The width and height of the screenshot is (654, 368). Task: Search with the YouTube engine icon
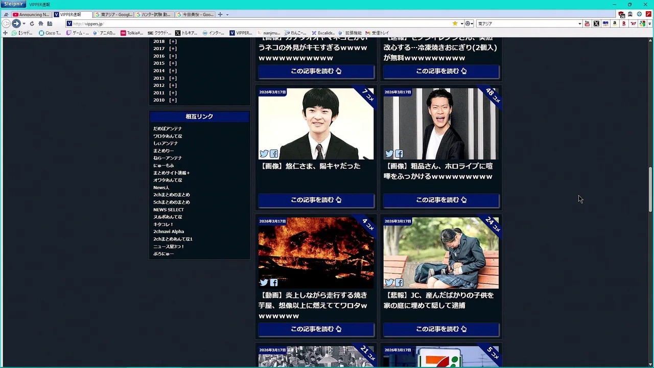click(587, 24)
